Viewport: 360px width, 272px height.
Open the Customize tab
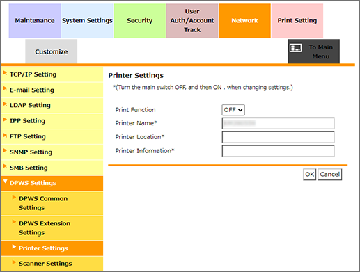52,51
